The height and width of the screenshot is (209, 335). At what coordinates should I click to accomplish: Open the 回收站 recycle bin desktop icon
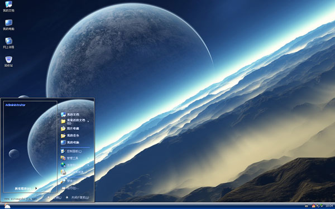(x=8, y=61)
